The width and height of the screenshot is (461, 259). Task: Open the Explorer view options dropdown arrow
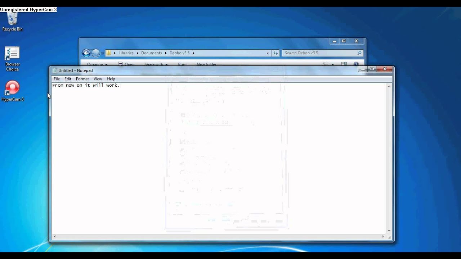(332, 64)
